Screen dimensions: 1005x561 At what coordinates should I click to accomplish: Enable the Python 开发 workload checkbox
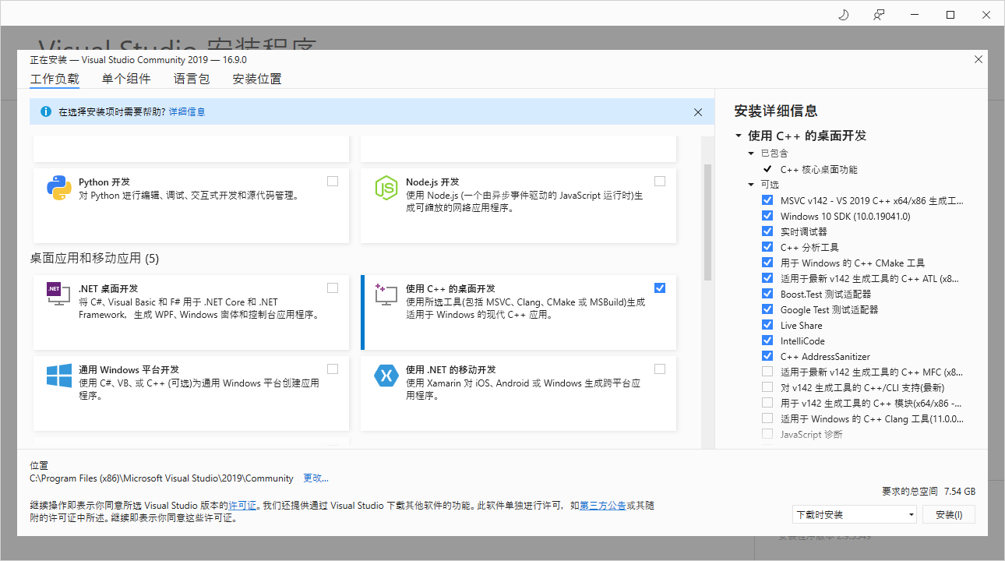pos(333,181)
